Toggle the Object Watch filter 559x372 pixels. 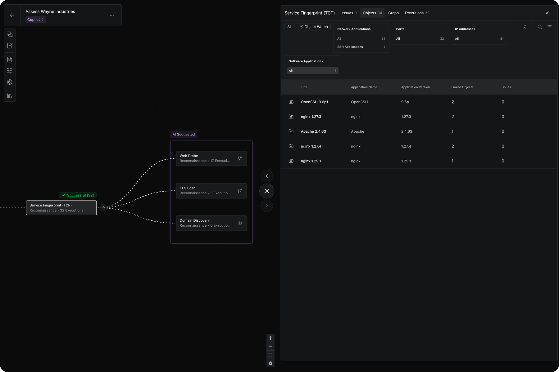tap(314, 27)
